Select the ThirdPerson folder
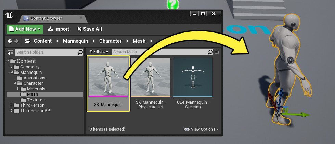The height and width of the screenshot is (144, 335). pos(32,105)
